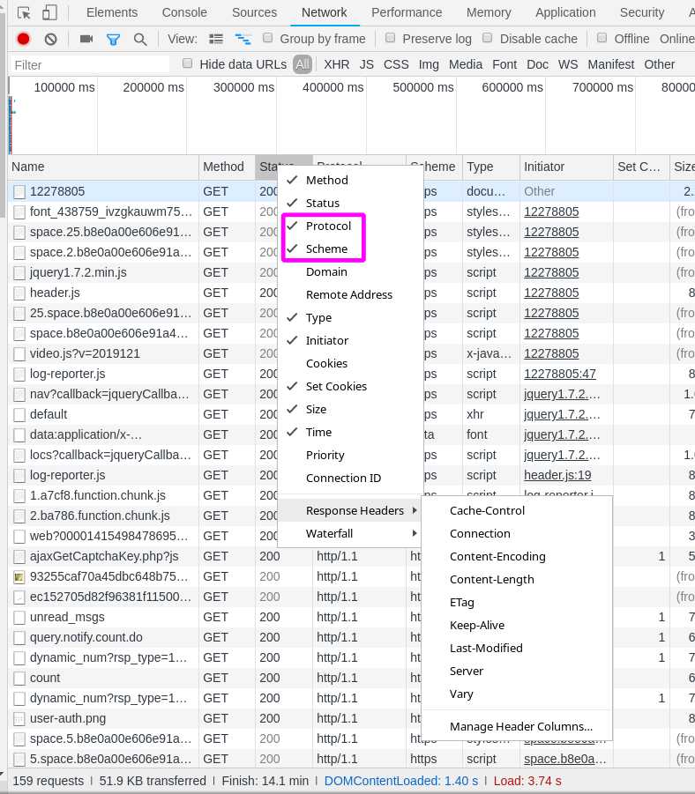Filter requests by Img type
Viewport: 695px width, 794px height.
(429, 64)
